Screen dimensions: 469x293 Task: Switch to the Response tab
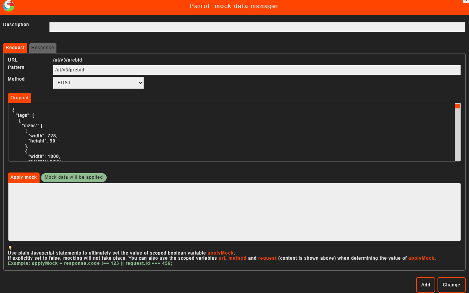[43, 48]
